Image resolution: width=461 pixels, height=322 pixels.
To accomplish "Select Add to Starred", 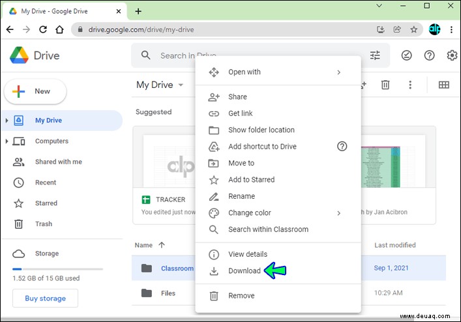I will coord(278,179).
